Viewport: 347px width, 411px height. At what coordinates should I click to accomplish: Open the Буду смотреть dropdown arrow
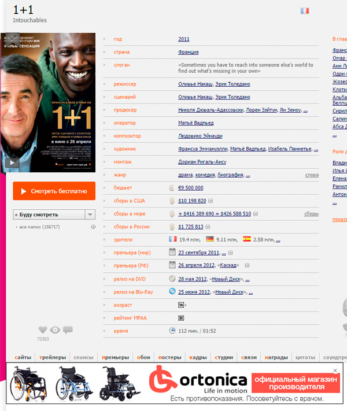(90, 214)
